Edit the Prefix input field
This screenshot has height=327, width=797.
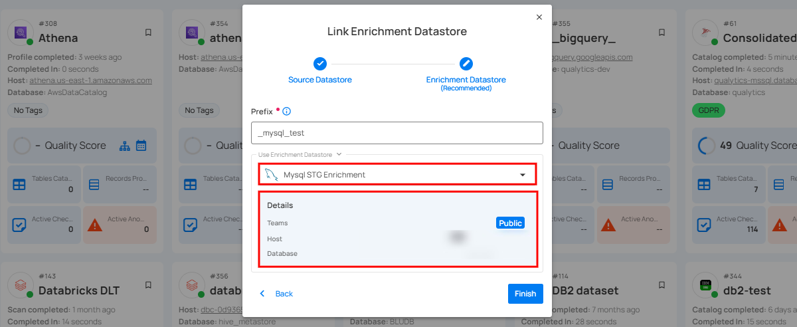(397, 133)
